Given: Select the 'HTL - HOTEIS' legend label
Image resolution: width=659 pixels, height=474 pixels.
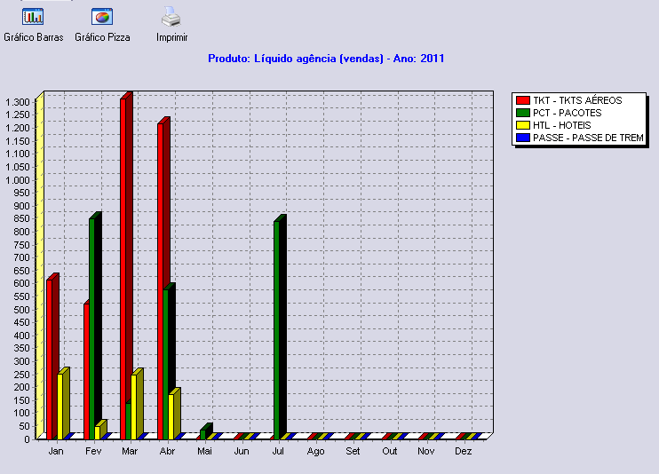Looking at the screenshot, I should 562,125.
